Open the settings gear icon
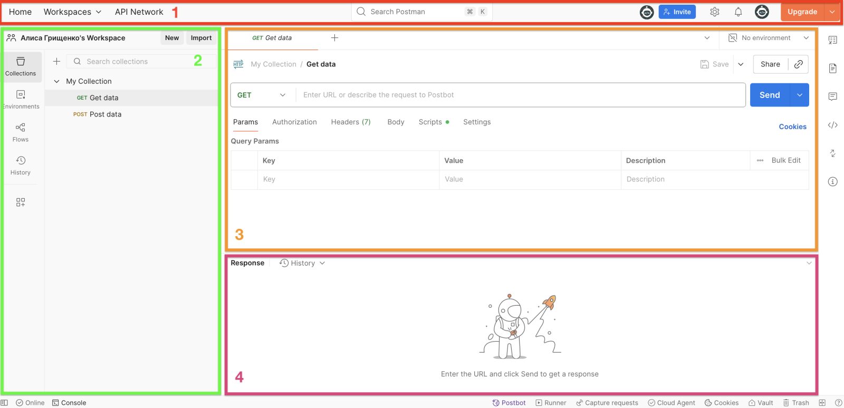 pos(715,12)
